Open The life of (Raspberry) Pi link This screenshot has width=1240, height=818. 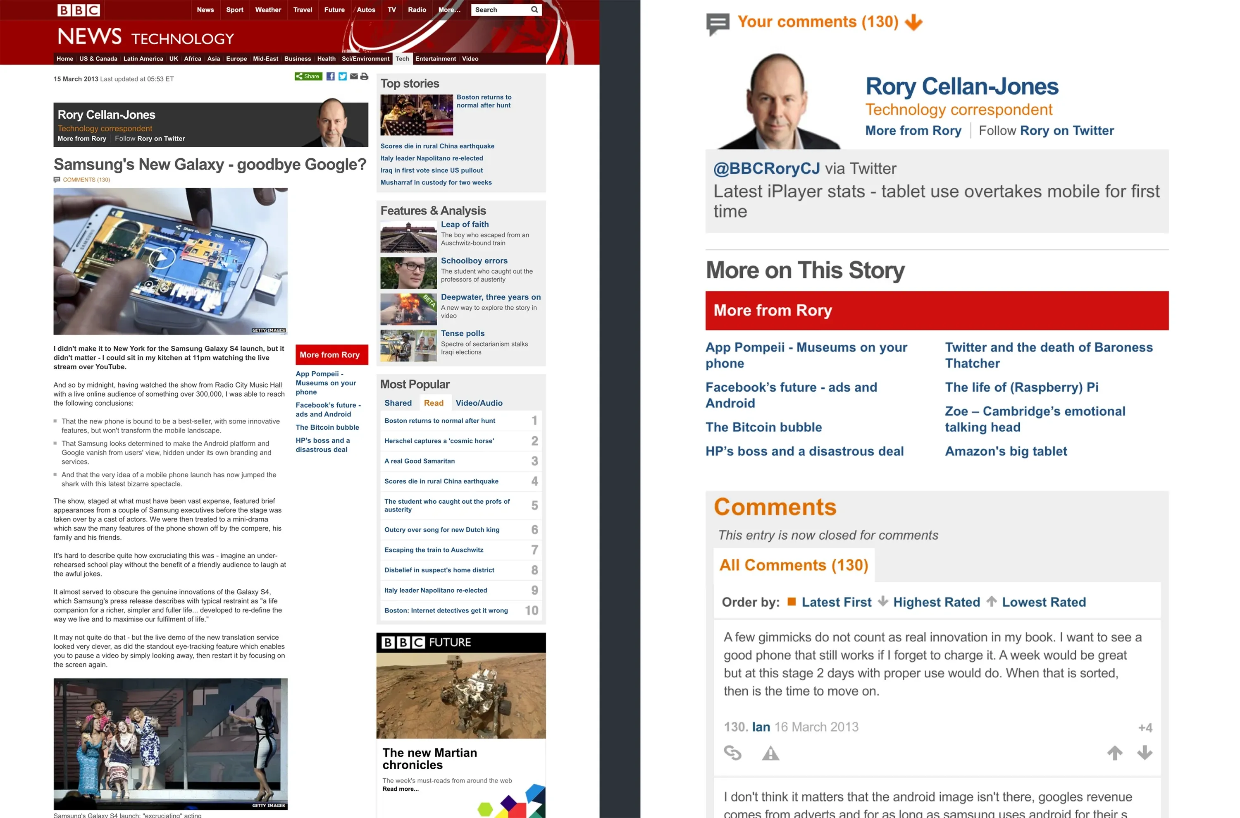pyautogui.click(x=1021, y=387)
